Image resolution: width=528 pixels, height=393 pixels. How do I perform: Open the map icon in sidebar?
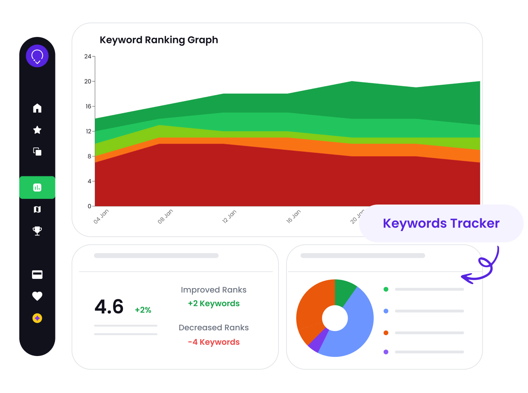click(37, 209)
